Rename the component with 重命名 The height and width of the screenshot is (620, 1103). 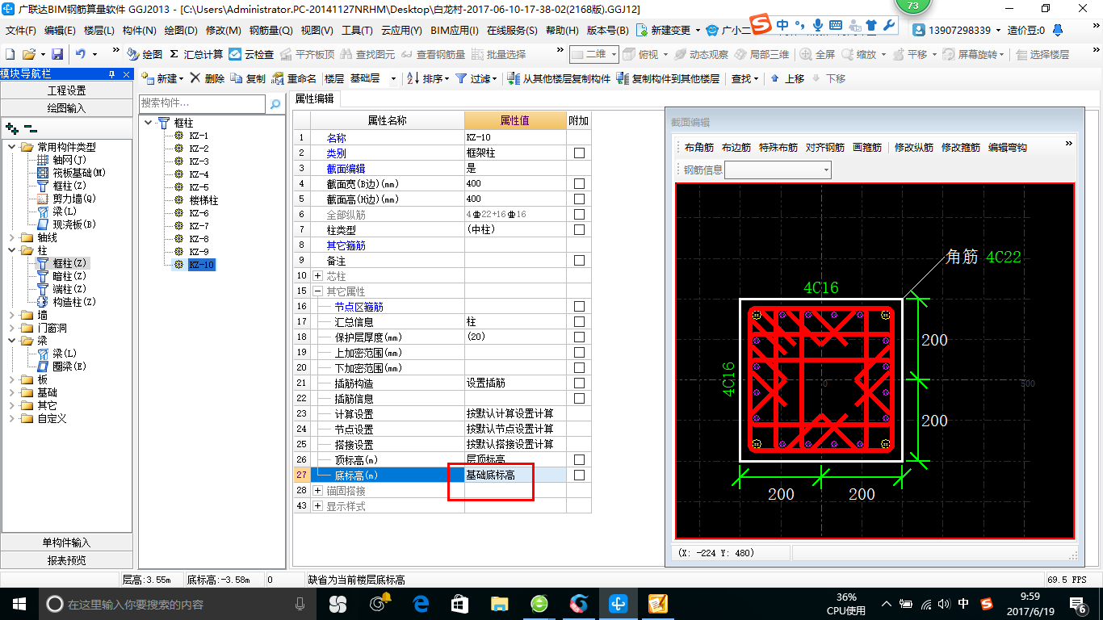tap(294, 78)
